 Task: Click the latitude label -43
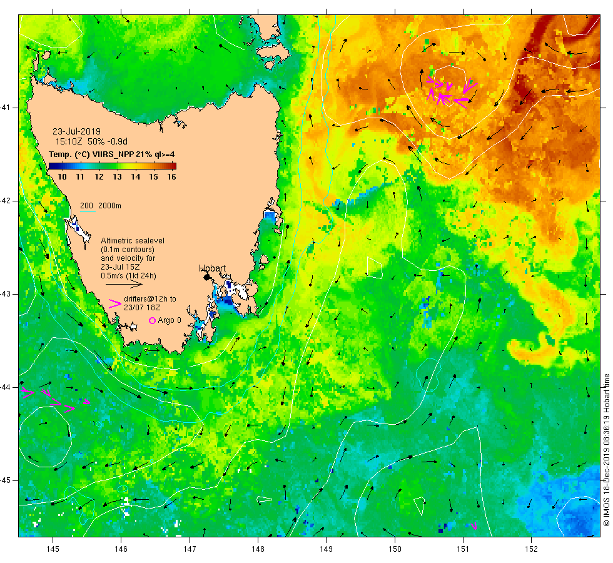(x=5, y=294)
